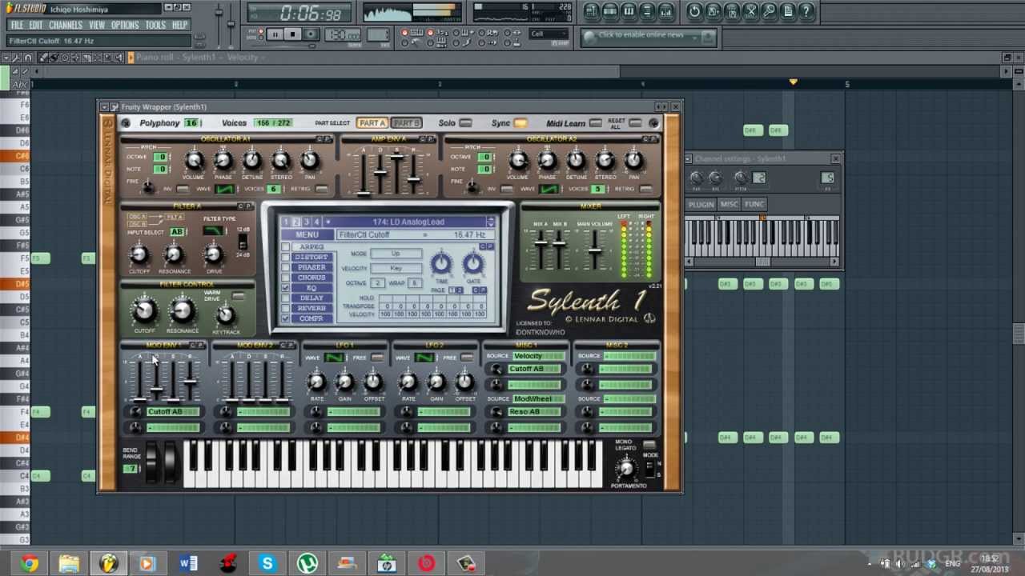The width and height of the screenshot is (1025, 576).
Task: Open the arpeggiator MODE dropdown showing Up
Action: click(396, 254)
